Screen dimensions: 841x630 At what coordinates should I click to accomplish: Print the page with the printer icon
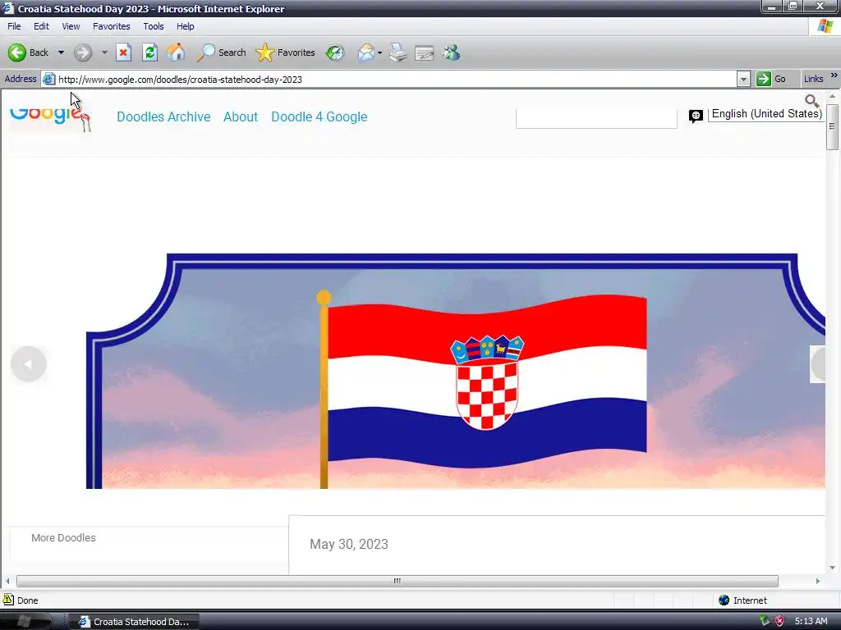pyautogui.click(x=398, y=52)
